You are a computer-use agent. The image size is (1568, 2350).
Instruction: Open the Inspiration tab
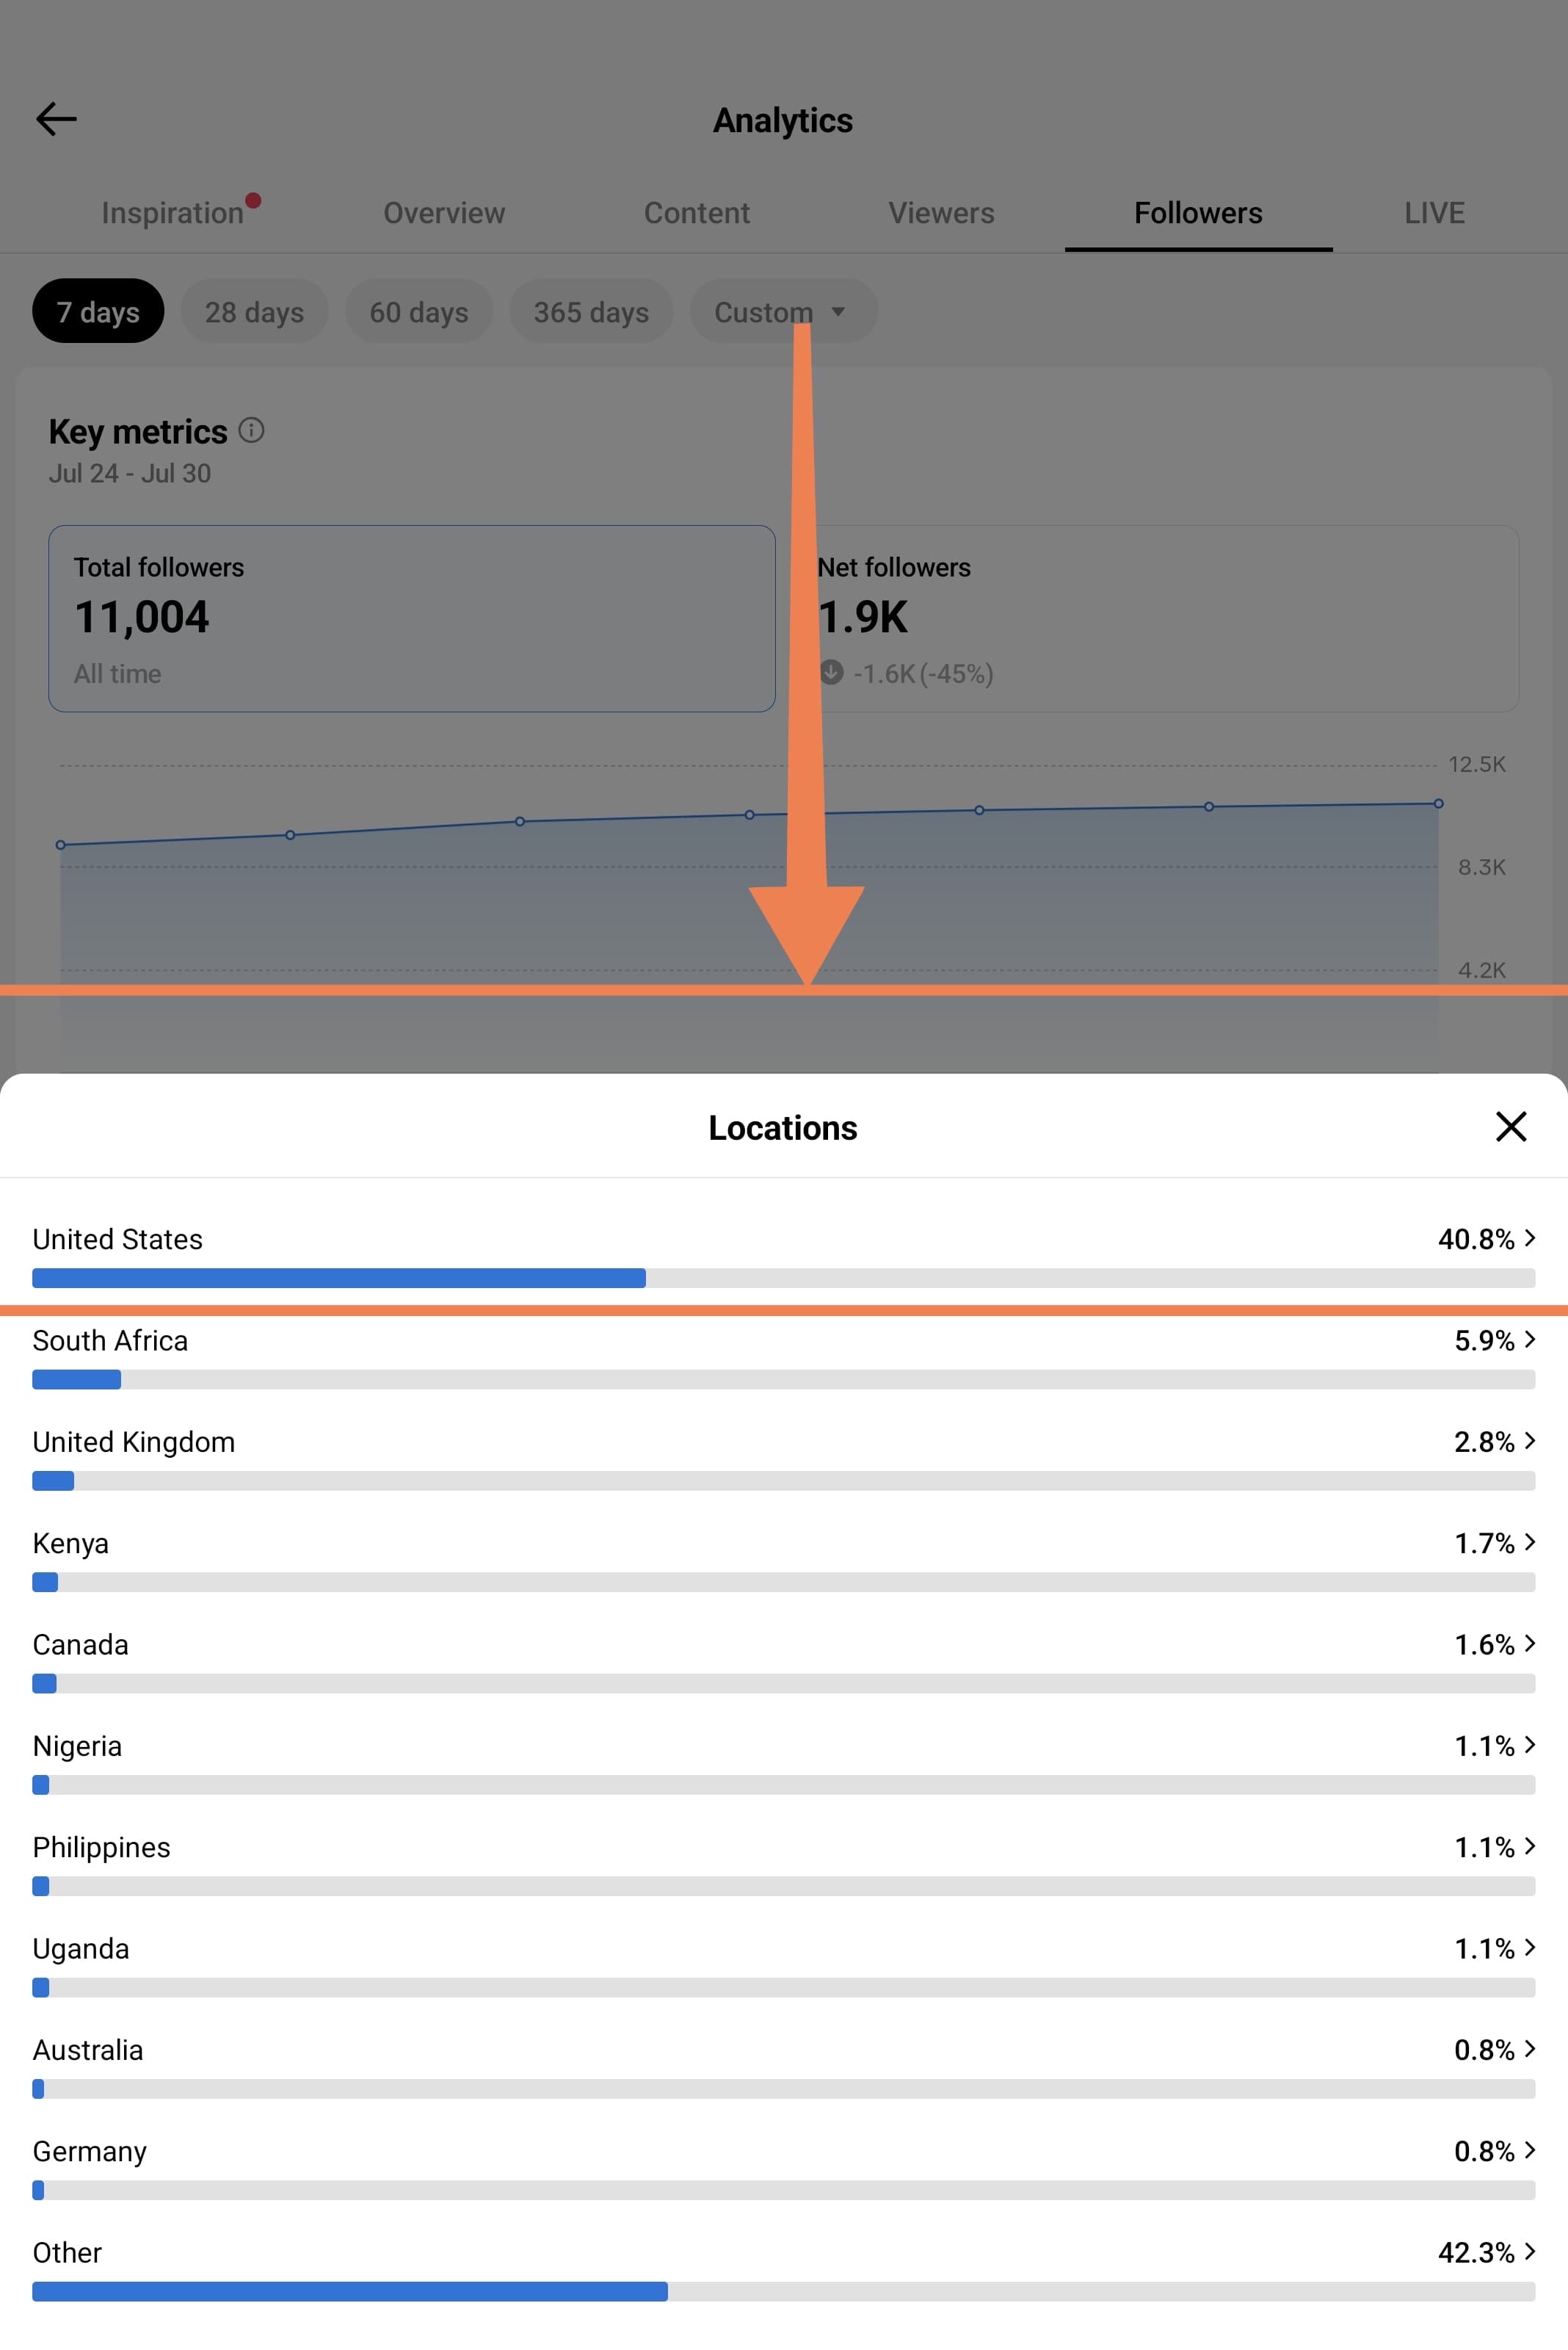pos(173,213)
